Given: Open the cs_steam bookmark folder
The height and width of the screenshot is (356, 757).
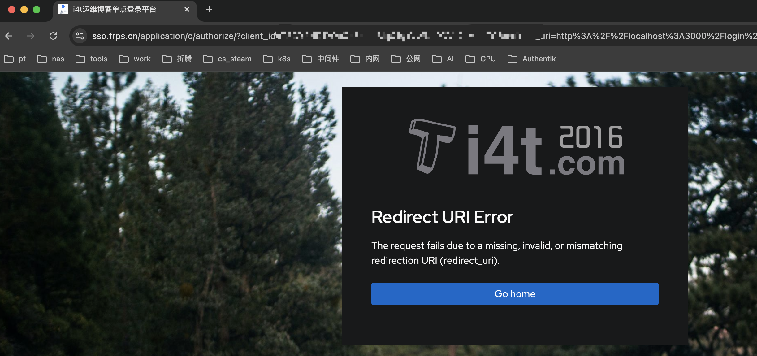Looking at the screenshot, I should pyautogui.click(x=227, y=59).
